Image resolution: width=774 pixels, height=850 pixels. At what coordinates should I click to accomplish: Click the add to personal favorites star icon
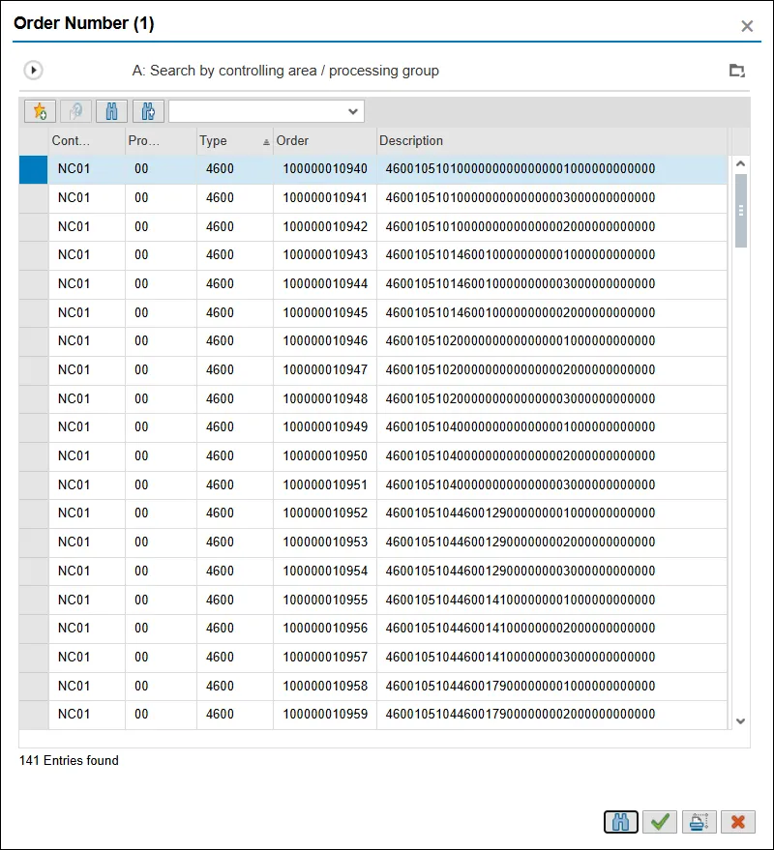[x=40, y=111]
